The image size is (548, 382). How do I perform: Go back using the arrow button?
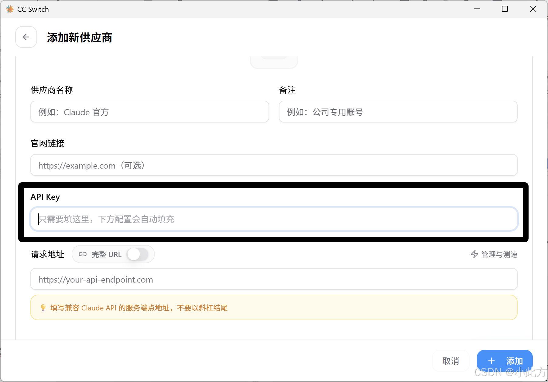26,37
